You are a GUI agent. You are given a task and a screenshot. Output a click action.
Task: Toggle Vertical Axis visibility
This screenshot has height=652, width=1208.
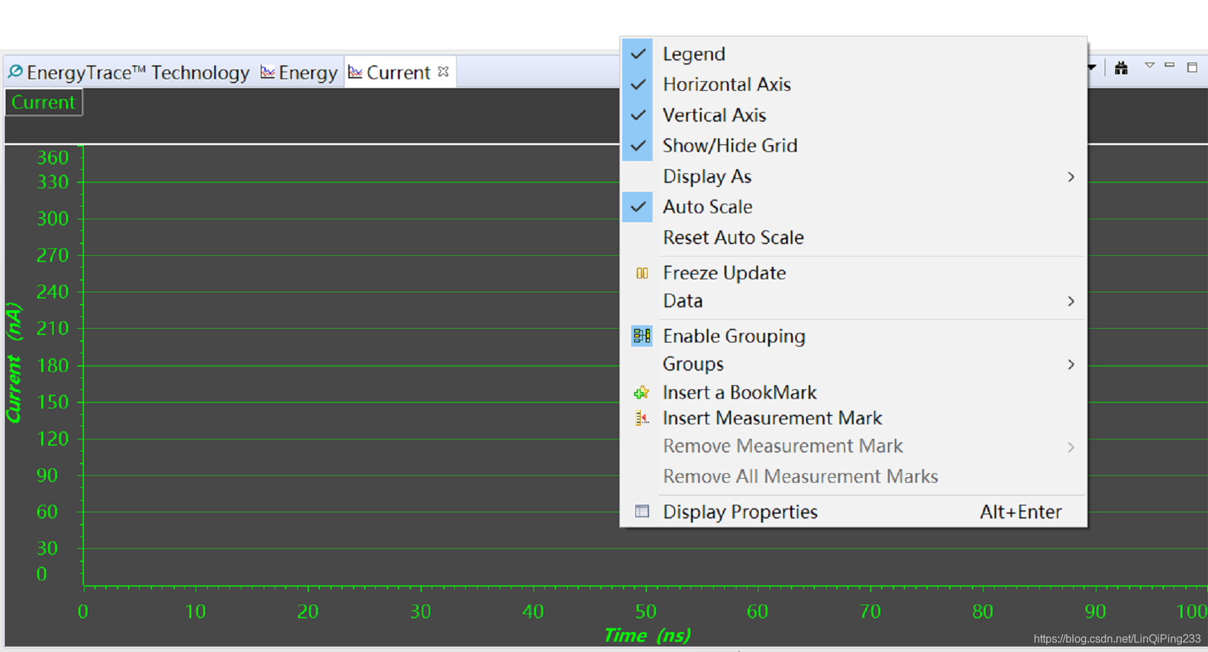(854, 115)
